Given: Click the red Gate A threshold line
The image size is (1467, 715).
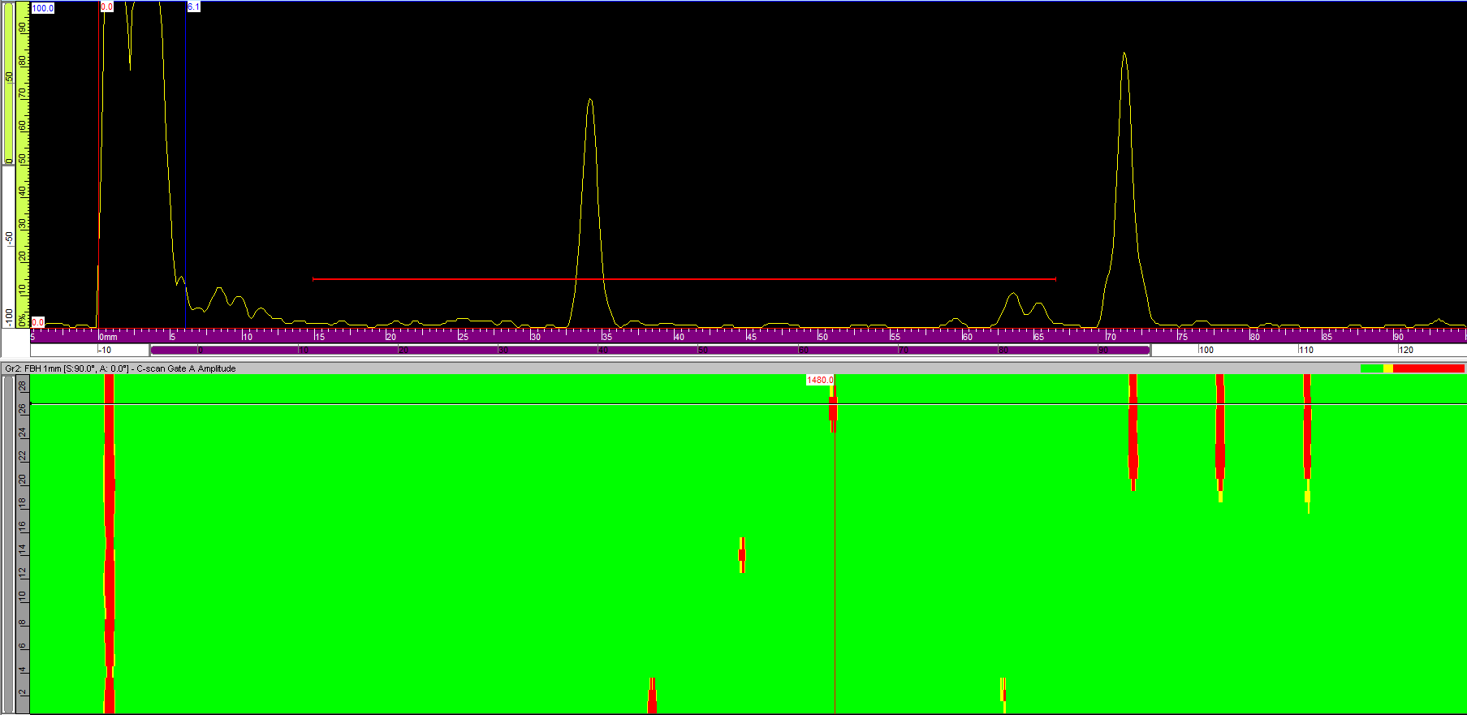Looking at the screenshot, I should pos(684,279).
